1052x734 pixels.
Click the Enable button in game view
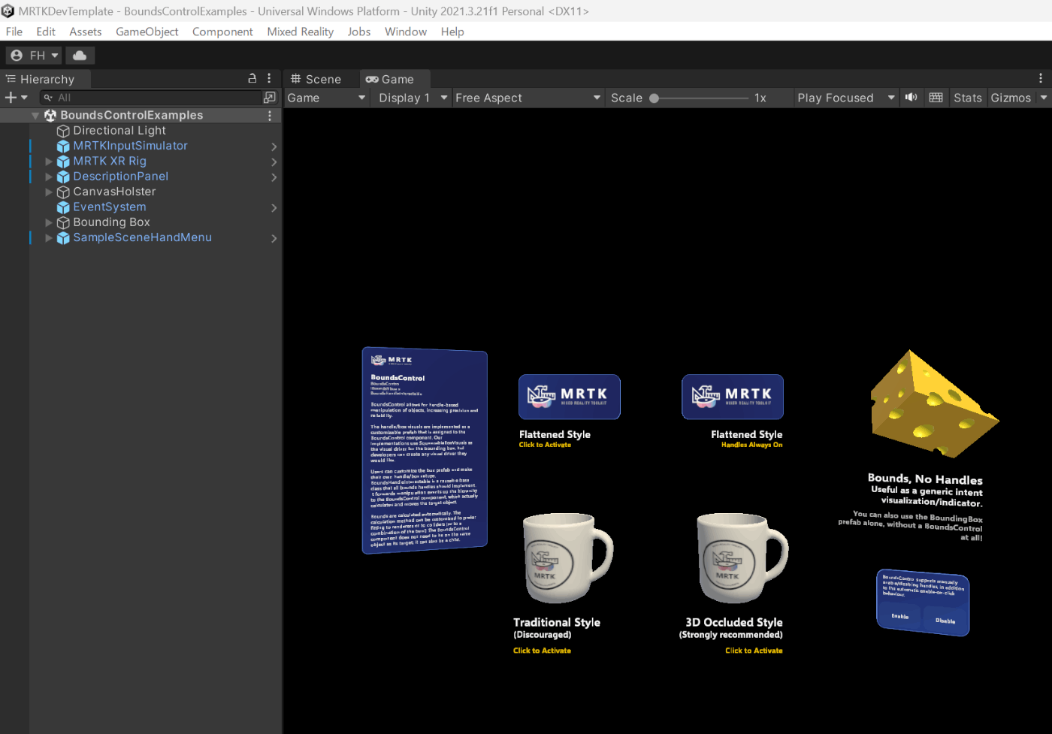pyautogui.click(x=900, y=617)
